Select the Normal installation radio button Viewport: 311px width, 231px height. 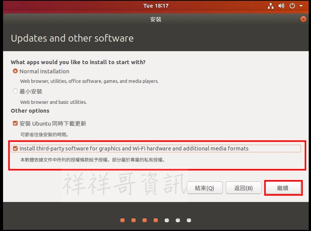[x=15, y=71]
